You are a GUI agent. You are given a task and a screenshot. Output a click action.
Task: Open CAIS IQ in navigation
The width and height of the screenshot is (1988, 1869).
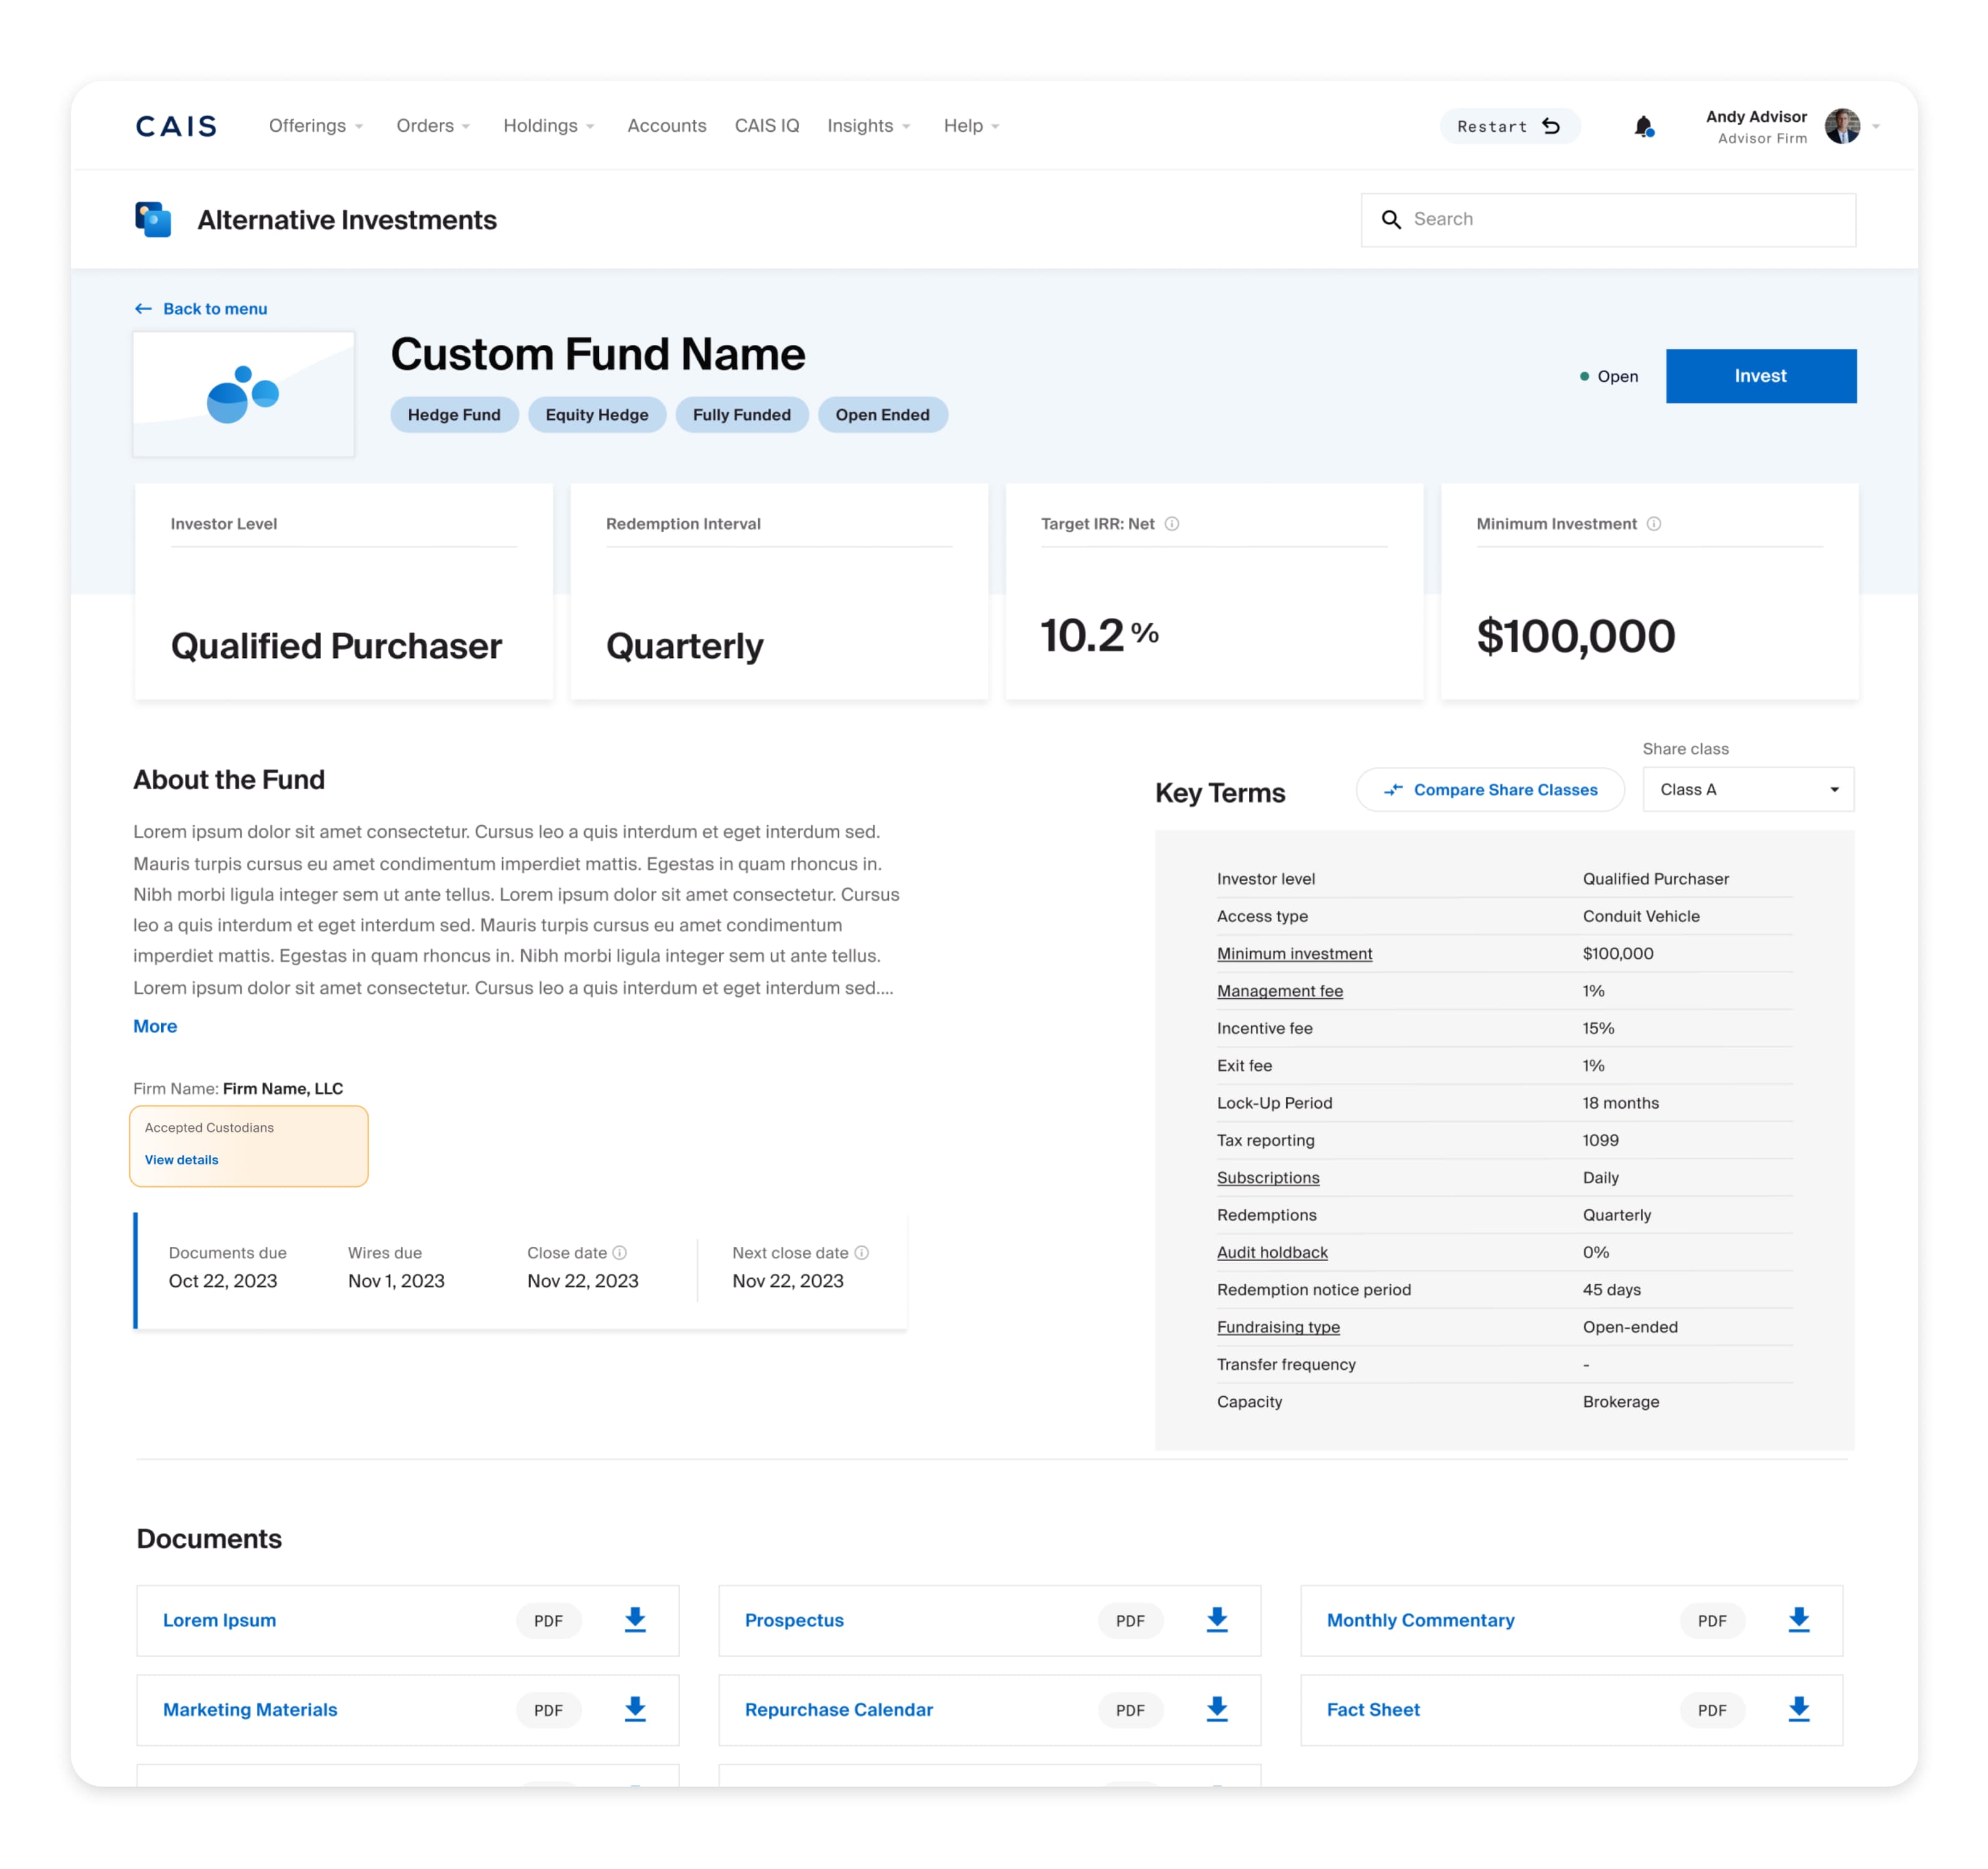click(766, 126)
